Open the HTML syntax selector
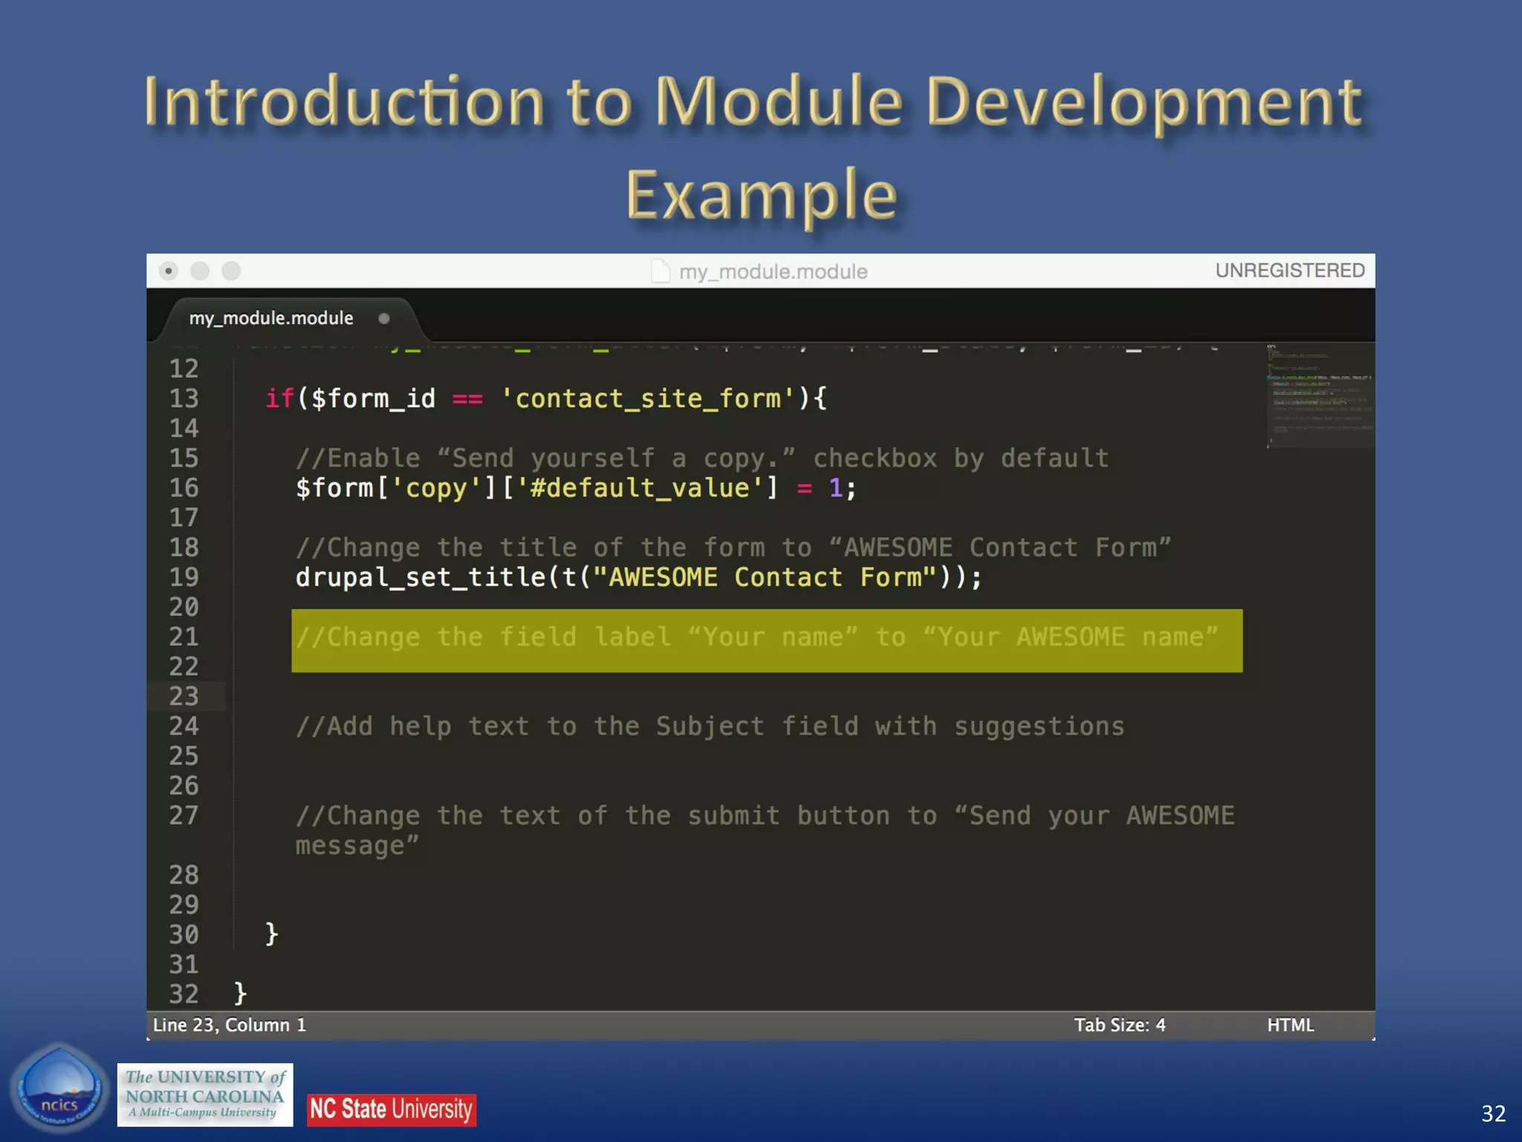Viewport: 1522px width, 1142px height. 1290,1025
